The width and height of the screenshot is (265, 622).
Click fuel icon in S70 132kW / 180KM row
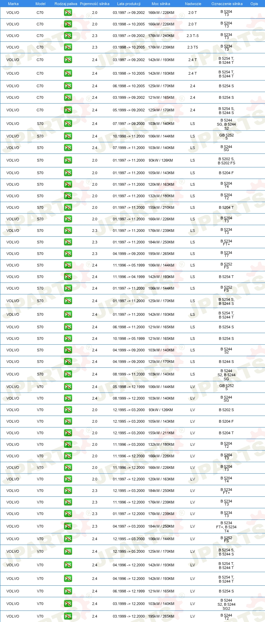coord(68,196)
